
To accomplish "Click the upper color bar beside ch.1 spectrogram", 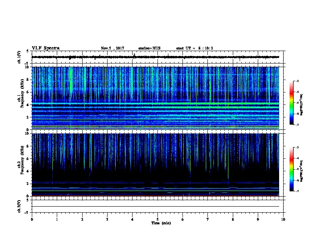I will click(x=291, y=103).
